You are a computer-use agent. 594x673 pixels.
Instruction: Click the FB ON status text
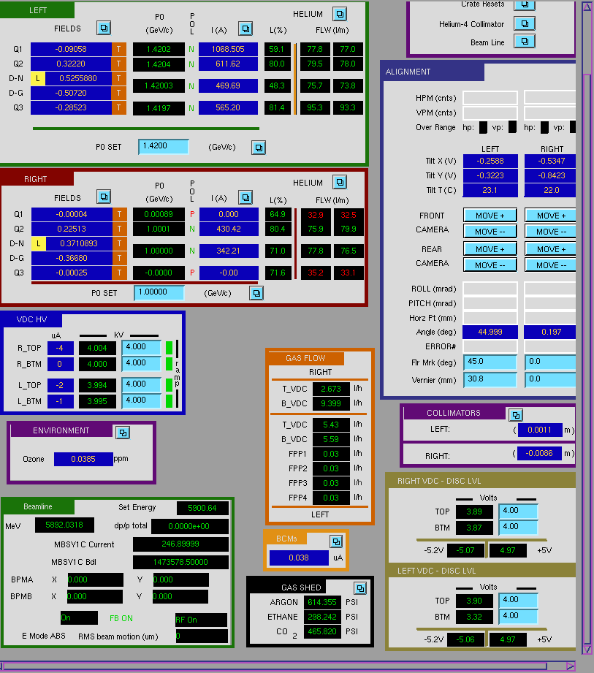[x=121, y=618]
